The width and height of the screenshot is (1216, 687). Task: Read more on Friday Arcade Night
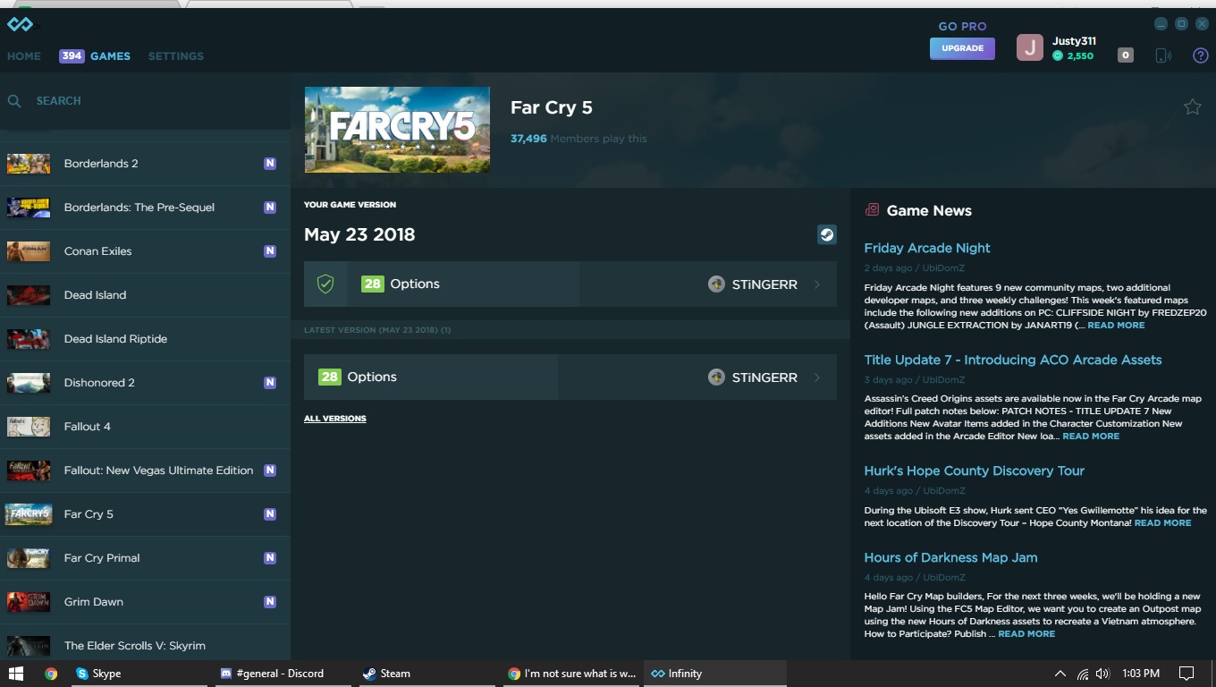1116,325
